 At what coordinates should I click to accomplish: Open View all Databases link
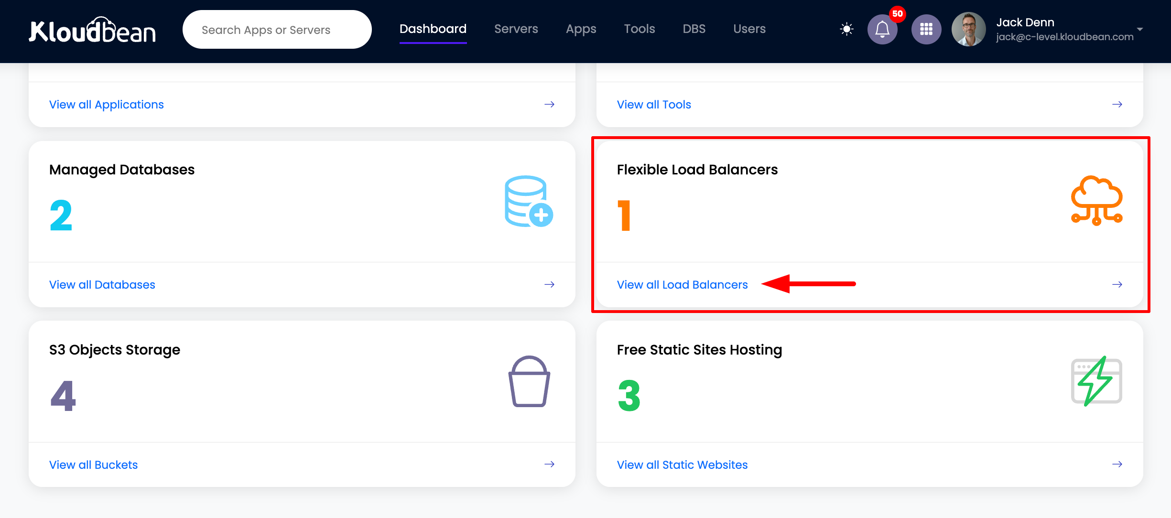point(102,284)
